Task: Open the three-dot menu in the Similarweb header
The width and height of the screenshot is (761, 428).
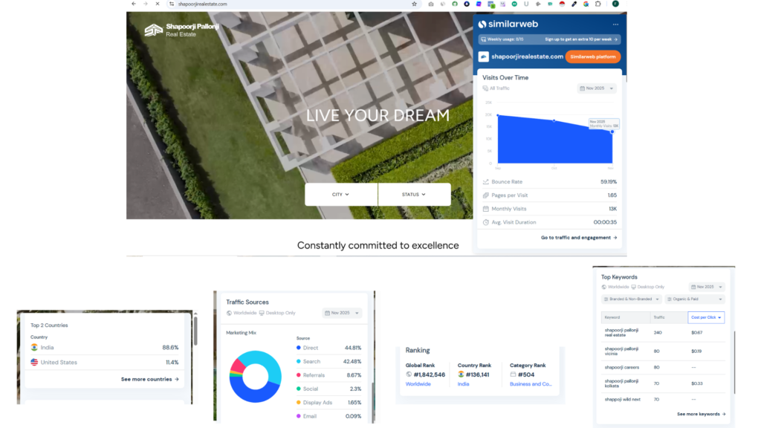Action: click(615, 25)
